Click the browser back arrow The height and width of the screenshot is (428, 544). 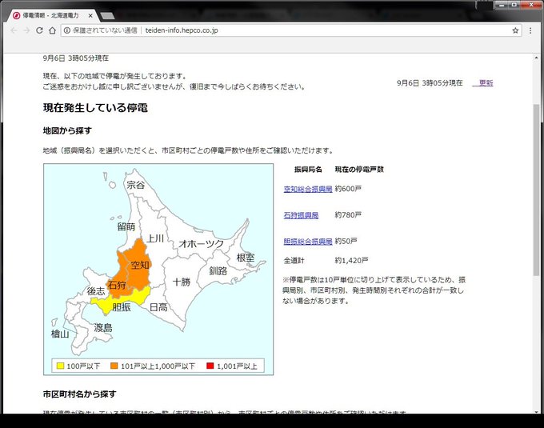(14, 30)
